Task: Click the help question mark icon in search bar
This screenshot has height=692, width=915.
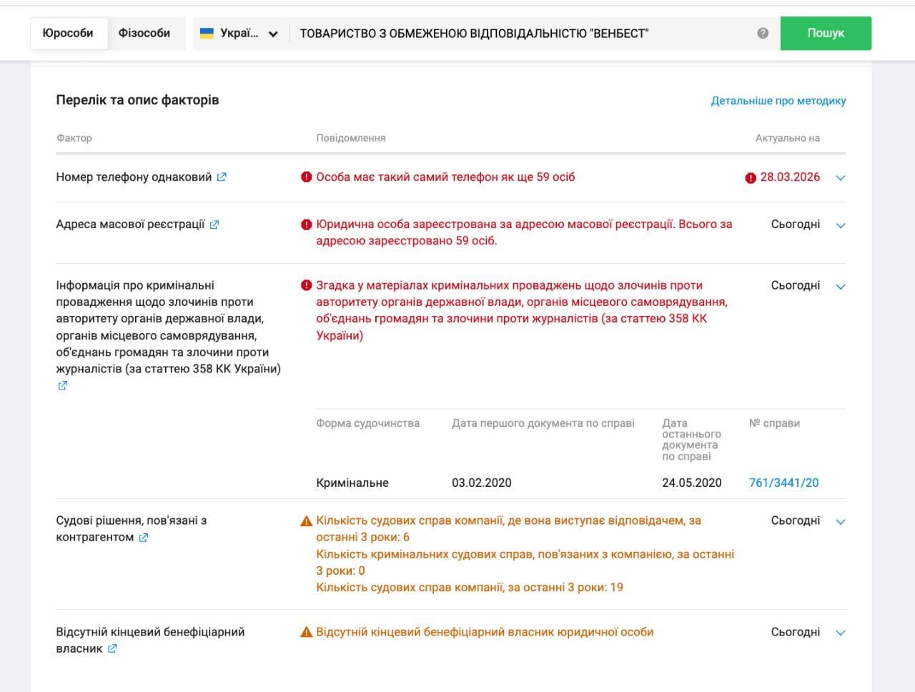Action: [x=763, y=34]
